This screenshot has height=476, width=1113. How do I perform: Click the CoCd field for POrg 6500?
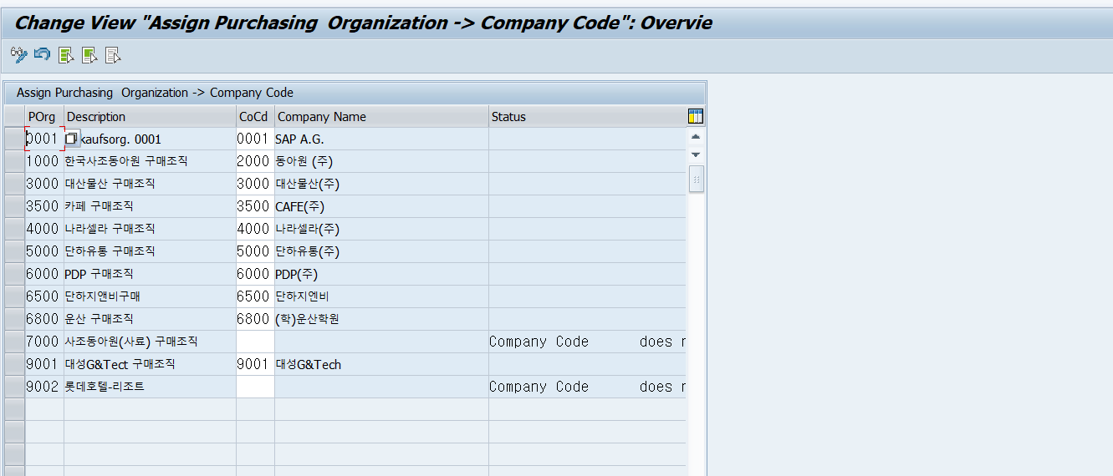click(x=255, y=296)
